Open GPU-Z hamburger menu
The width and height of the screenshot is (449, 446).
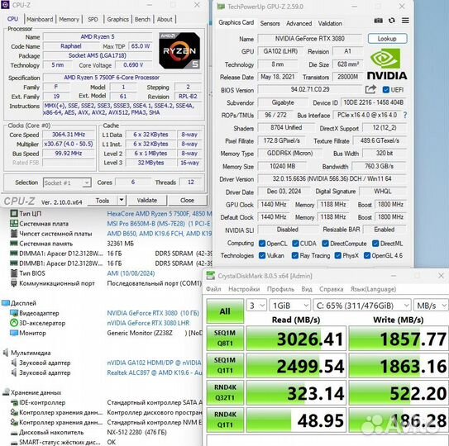click(405, 21)
